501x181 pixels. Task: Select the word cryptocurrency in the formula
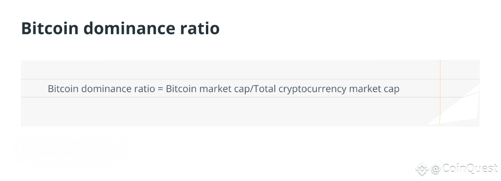[313, 89]
